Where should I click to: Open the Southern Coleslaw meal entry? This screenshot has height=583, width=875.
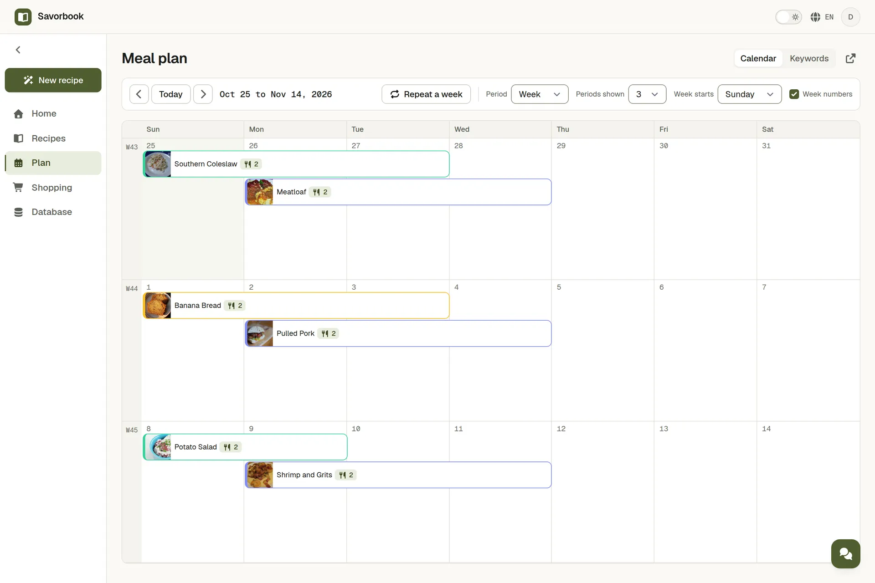click(296, 164)
